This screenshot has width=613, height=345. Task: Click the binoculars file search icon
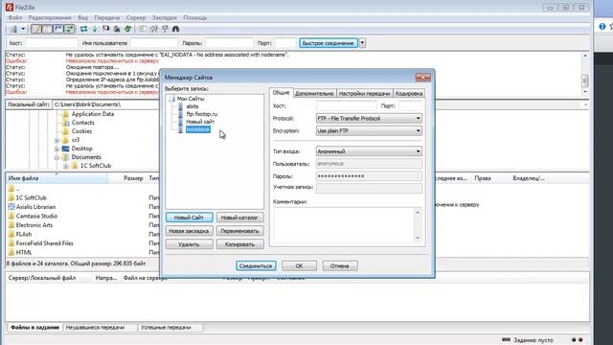coord(175,29)
